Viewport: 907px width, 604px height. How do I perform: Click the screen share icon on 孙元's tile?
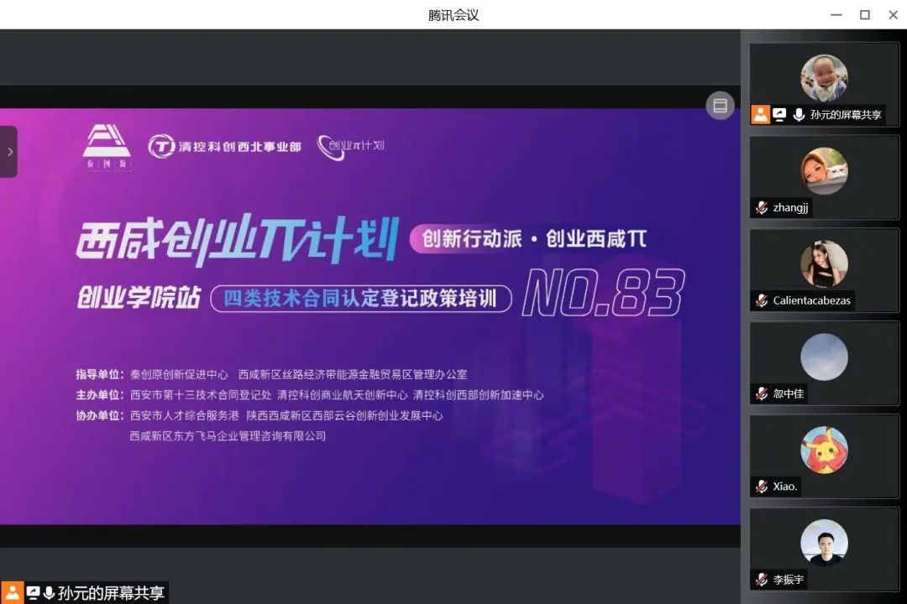pos(780,115)
